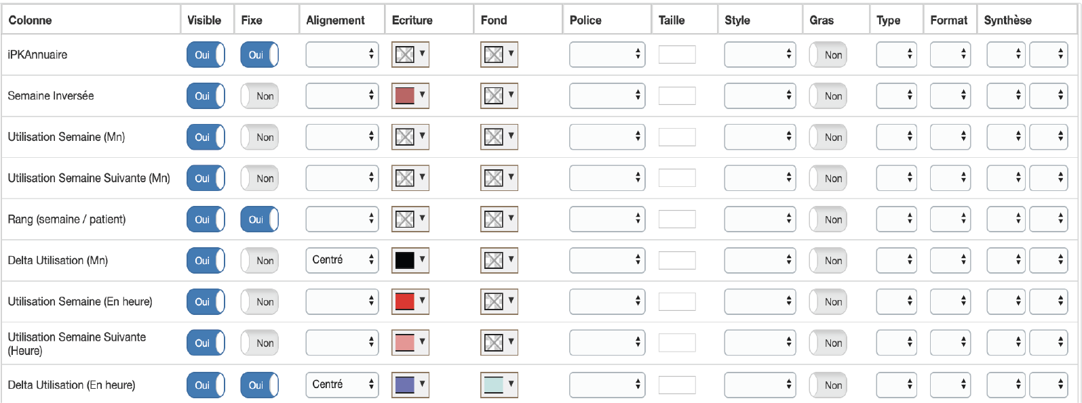The height and width of the screenshot is (403, 1082).
Task: Expand Police dropdown for Rang (semaine / patient)
Action: pyautogui.click(x=606, y=219)
